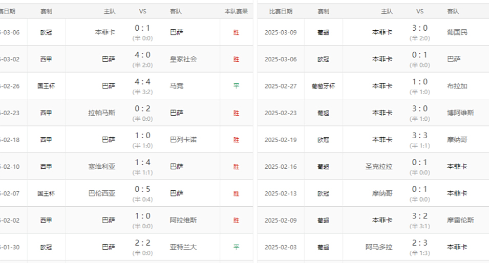Open 阿拉维斯 team details
This screenshot has height=263, width=489.
pyautogui.click(x=183, y=220)
